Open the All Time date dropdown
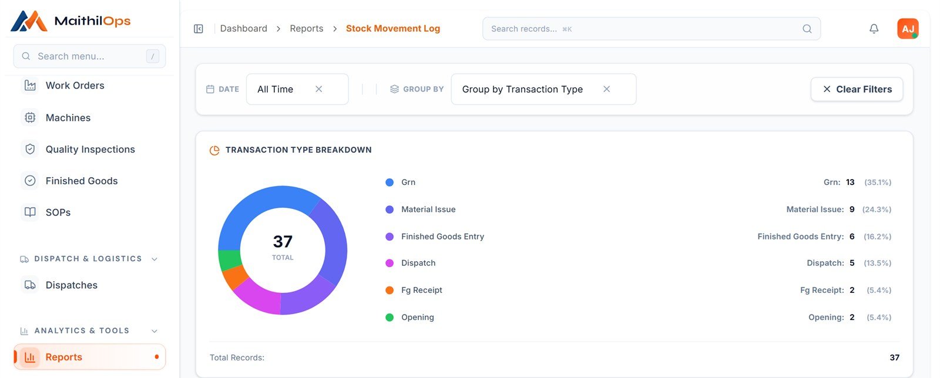 [297, 89]
